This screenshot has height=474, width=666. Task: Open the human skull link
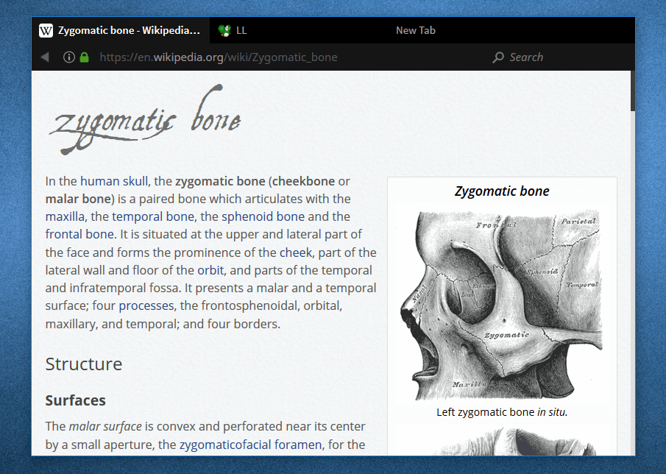(114, 181)
